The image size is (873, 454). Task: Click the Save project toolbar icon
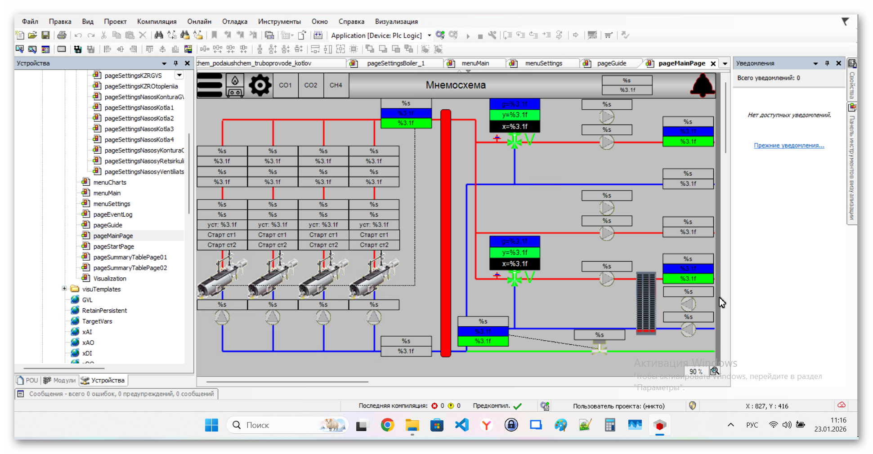[x=45, y=35]
